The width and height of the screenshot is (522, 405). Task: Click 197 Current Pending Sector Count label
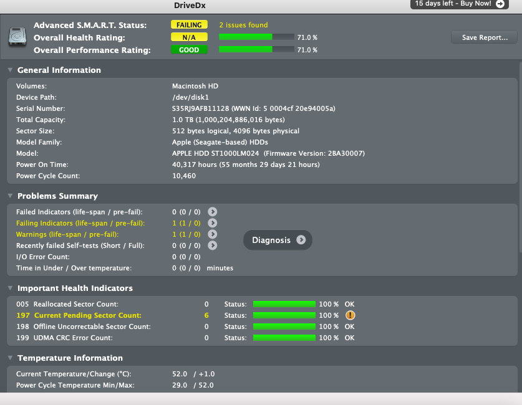point(79,315)
